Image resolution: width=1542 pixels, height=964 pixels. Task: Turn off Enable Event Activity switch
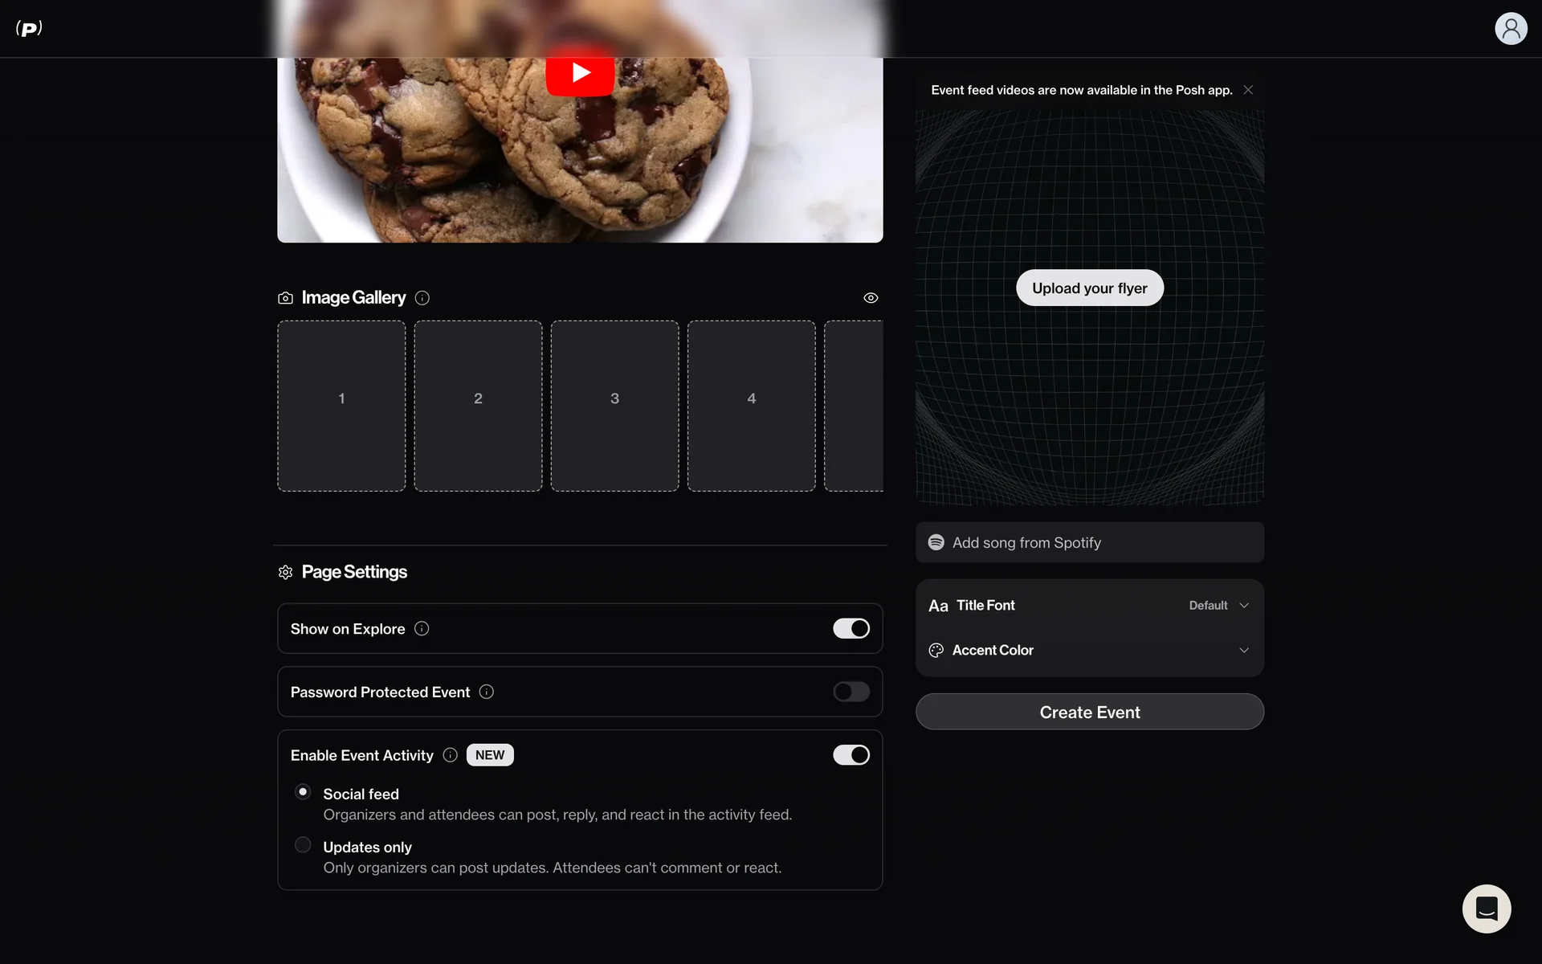pyautogui.click(x=851, y=755)
